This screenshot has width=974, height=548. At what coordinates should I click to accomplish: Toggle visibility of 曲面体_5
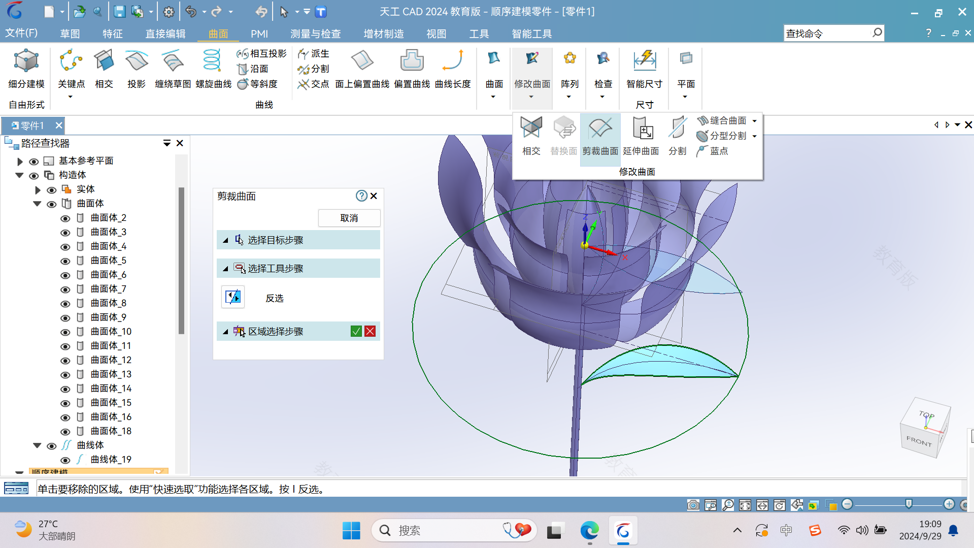pos(65,261)
